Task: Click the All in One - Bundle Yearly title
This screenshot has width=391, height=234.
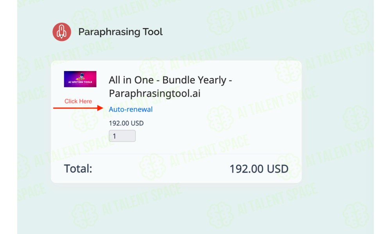Action: click(x=170, y=80)
